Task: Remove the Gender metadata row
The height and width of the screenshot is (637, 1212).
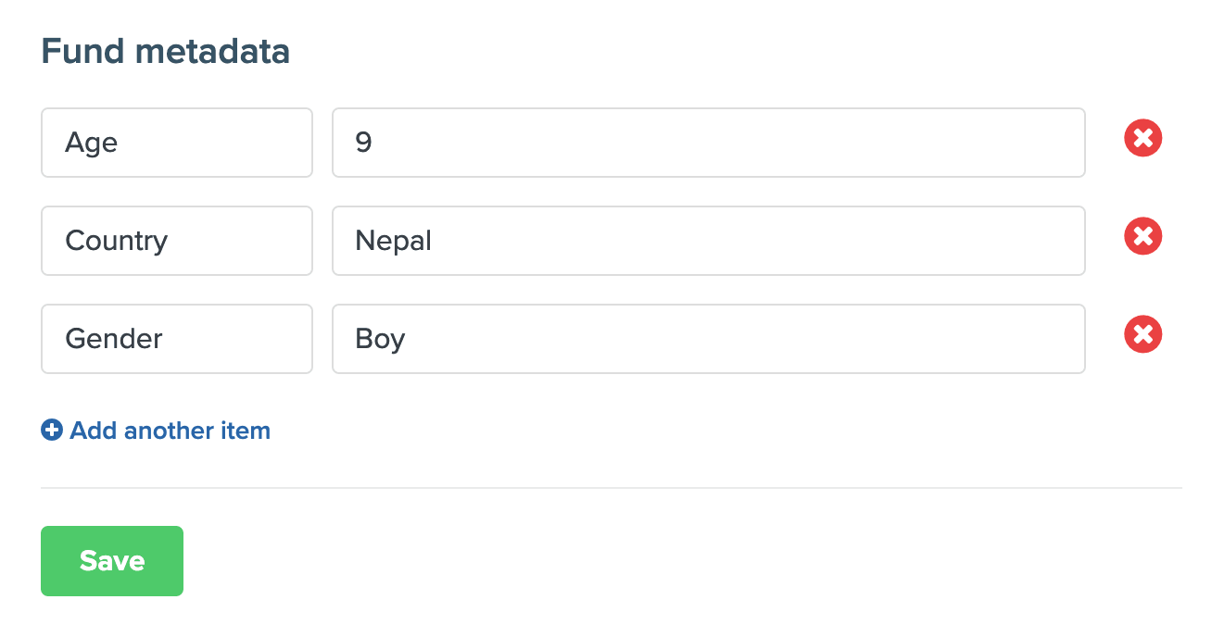Action: click(1143, 335)
